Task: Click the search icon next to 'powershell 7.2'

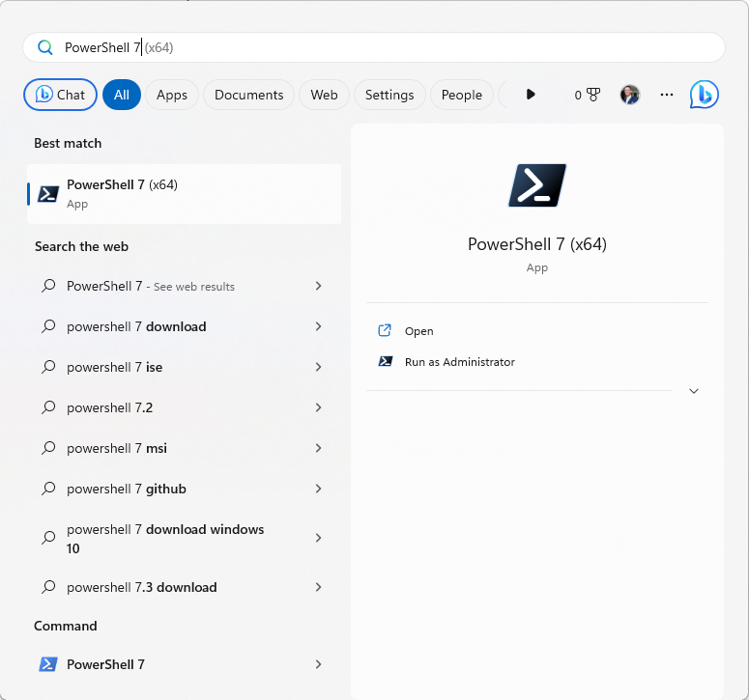Action: (x=48, y=407)
